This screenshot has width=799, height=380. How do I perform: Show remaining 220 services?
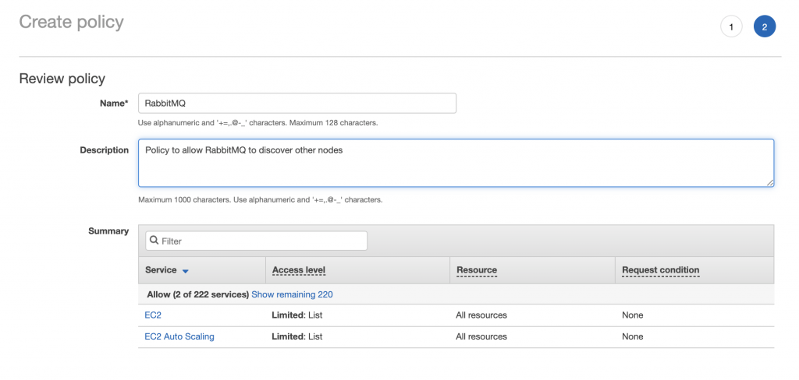pos(292,294)
